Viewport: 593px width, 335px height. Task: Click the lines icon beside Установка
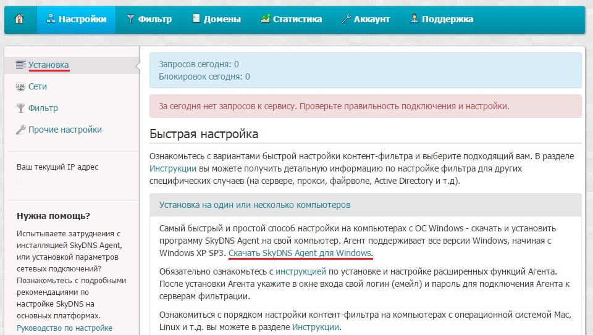click(21, 65)
